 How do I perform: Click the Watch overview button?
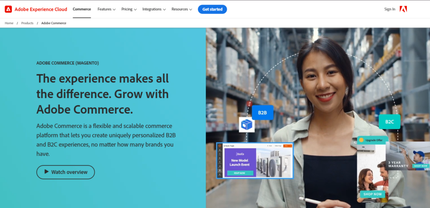(66, 172)
